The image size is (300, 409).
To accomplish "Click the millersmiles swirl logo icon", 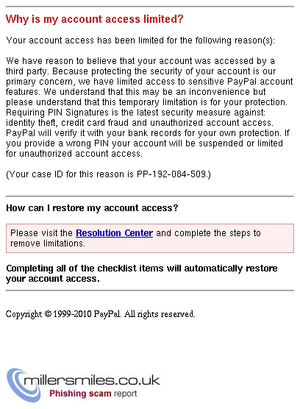I will (x=22, y=385).
